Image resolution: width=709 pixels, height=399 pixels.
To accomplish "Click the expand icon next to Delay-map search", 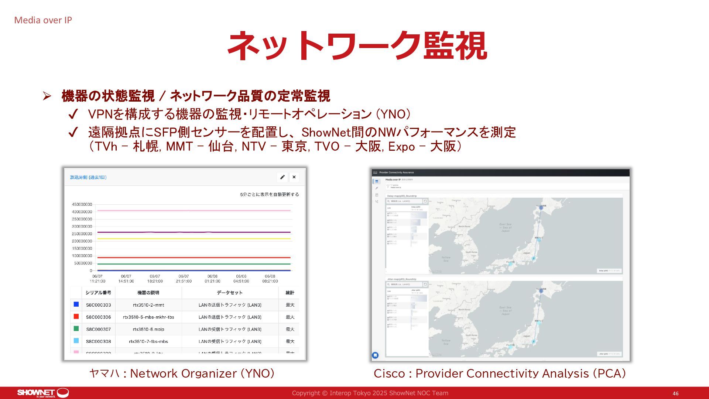I will click(x=425, y=201).
